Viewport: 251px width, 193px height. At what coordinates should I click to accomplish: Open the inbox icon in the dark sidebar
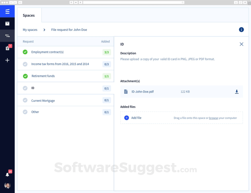pos(8,23)
